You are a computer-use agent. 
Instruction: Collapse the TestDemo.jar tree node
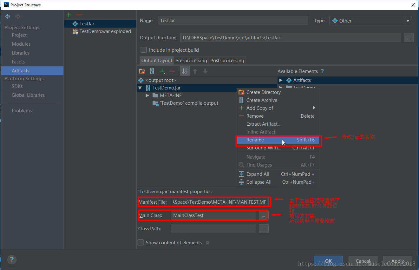140,88
